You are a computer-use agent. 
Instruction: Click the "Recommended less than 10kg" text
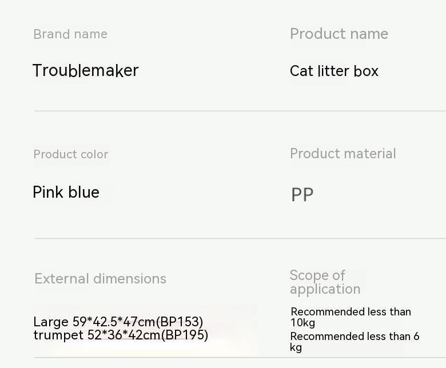click(x=351, y=317)
